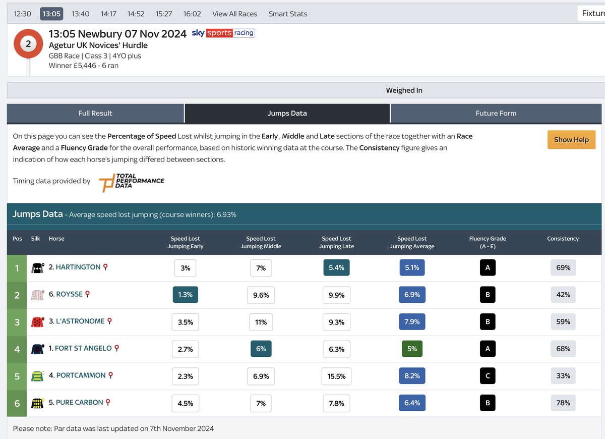Select the 12:30 race time
Screen dimensions: 605x439
23,14
